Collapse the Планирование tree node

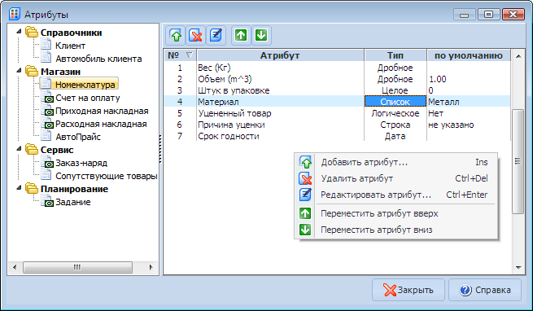point(19,187)
